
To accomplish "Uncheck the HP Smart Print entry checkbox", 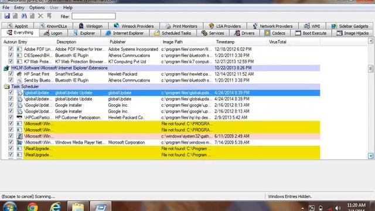I will (x=11, y=74).
